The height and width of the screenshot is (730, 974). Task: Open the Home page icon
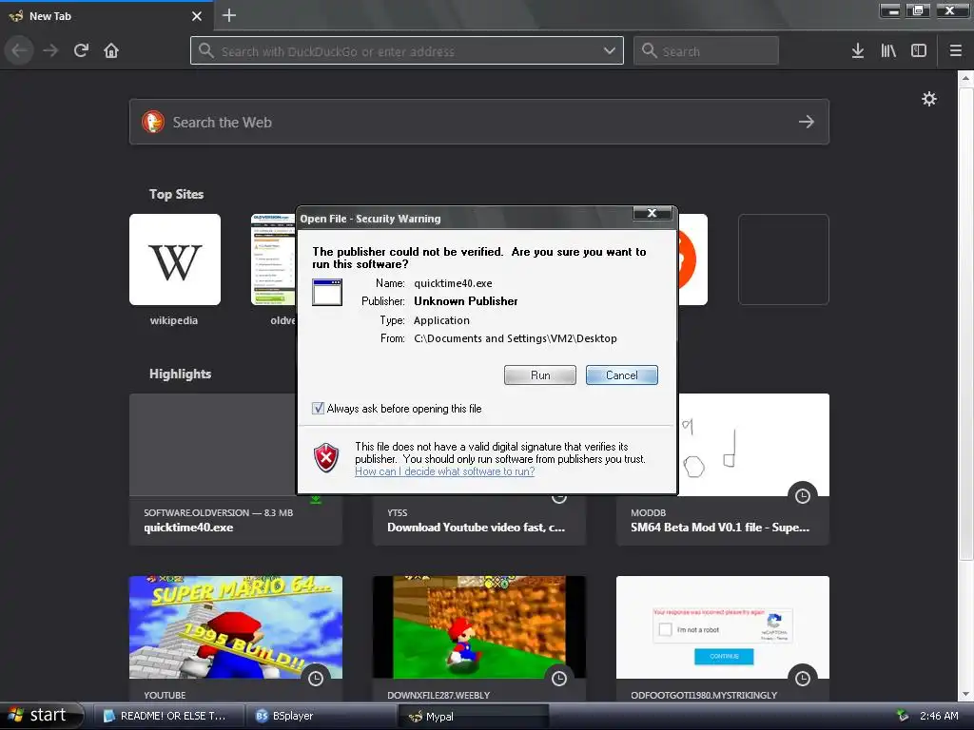[111, 50]
